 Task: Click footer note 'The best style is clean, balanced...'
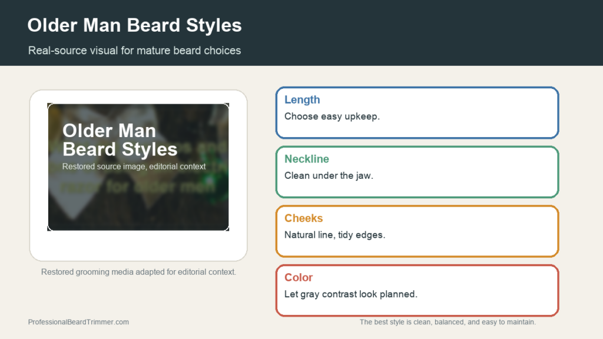point(448,322)
